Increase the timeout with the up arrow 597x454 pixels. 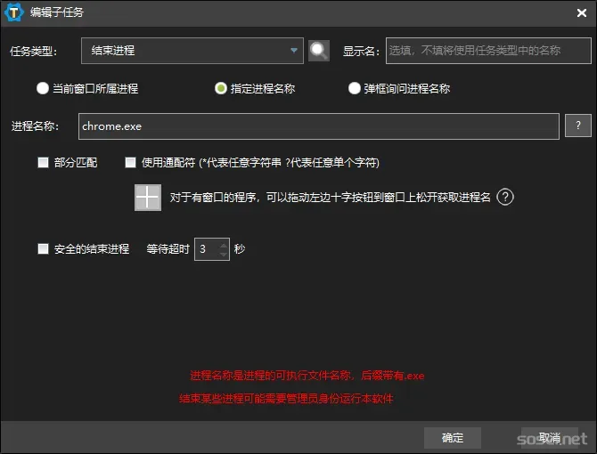(x=224, y=246)
